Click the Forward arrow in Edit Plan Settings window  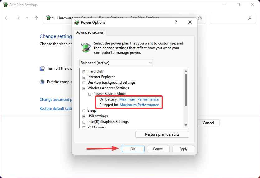(17, 18)
